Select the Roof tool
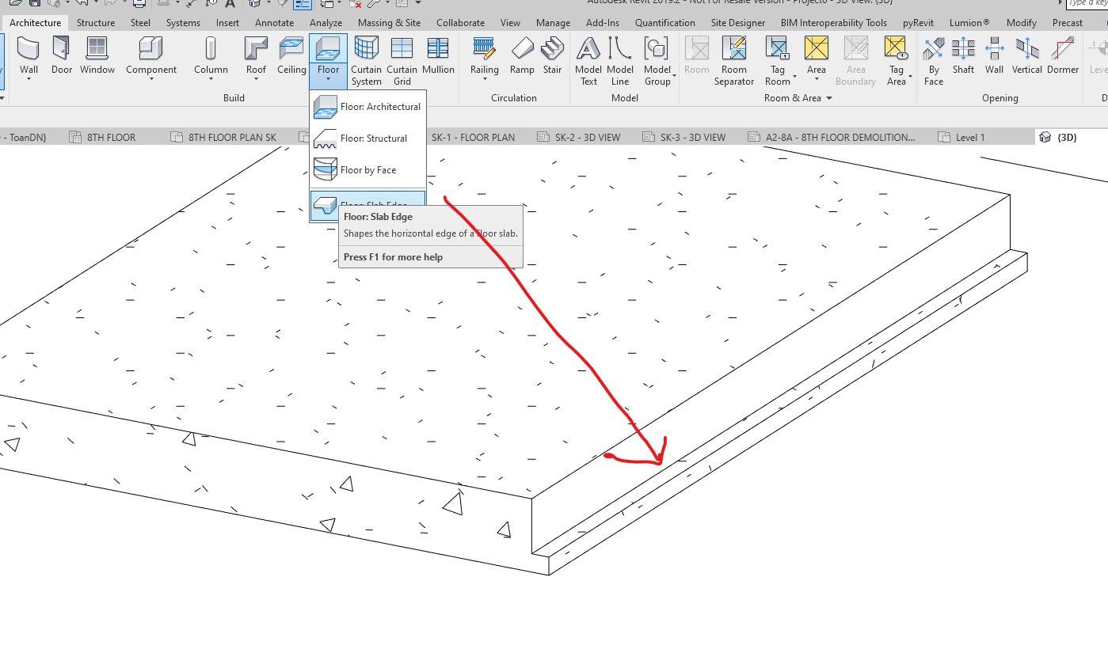Viewport: 1108px width, 649px height. [255, 55]
